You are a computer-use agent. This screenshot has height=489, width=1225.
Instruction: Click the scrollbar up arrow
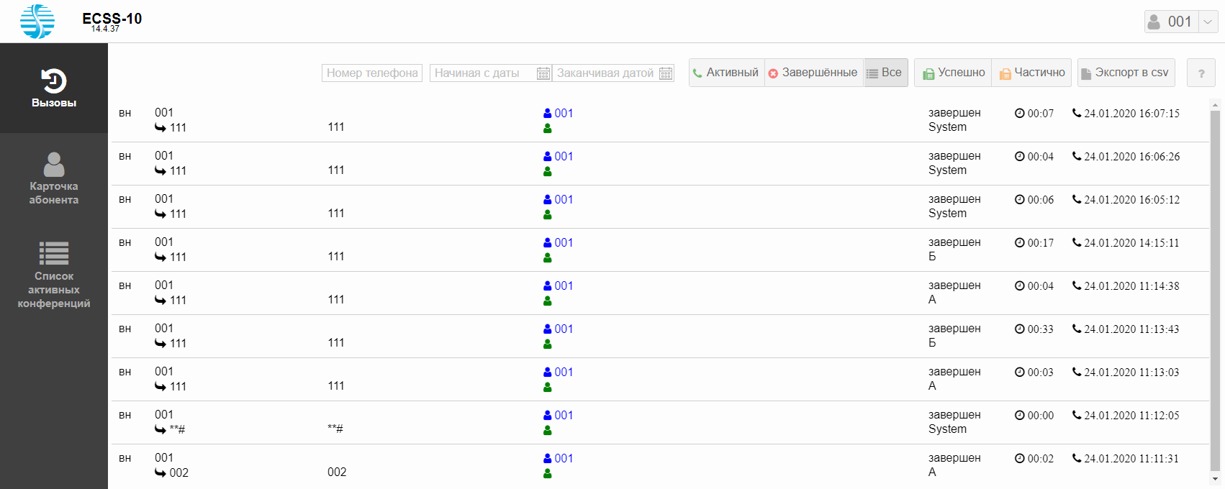(x=1216, y=105)
